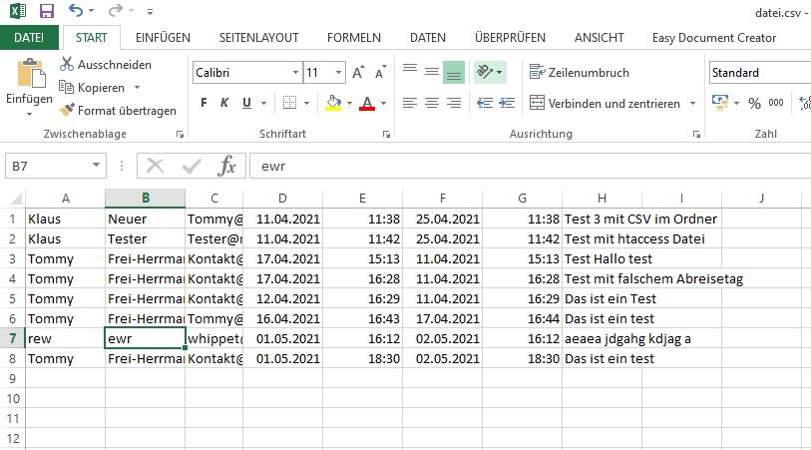This screenshot has width=811, height=450.
Task: Click Kopieren to copy
Action: 92,88
